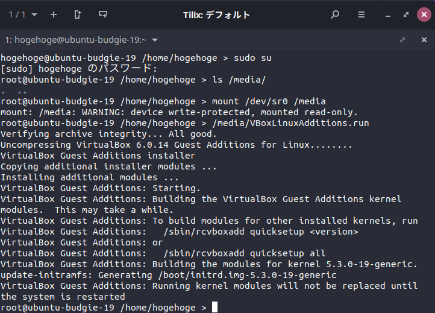Screen dimensions: 435x313
Task: Click 'Building the modules for kernel 5.3.0-19-generic' line
Action: tap(209, 264)
